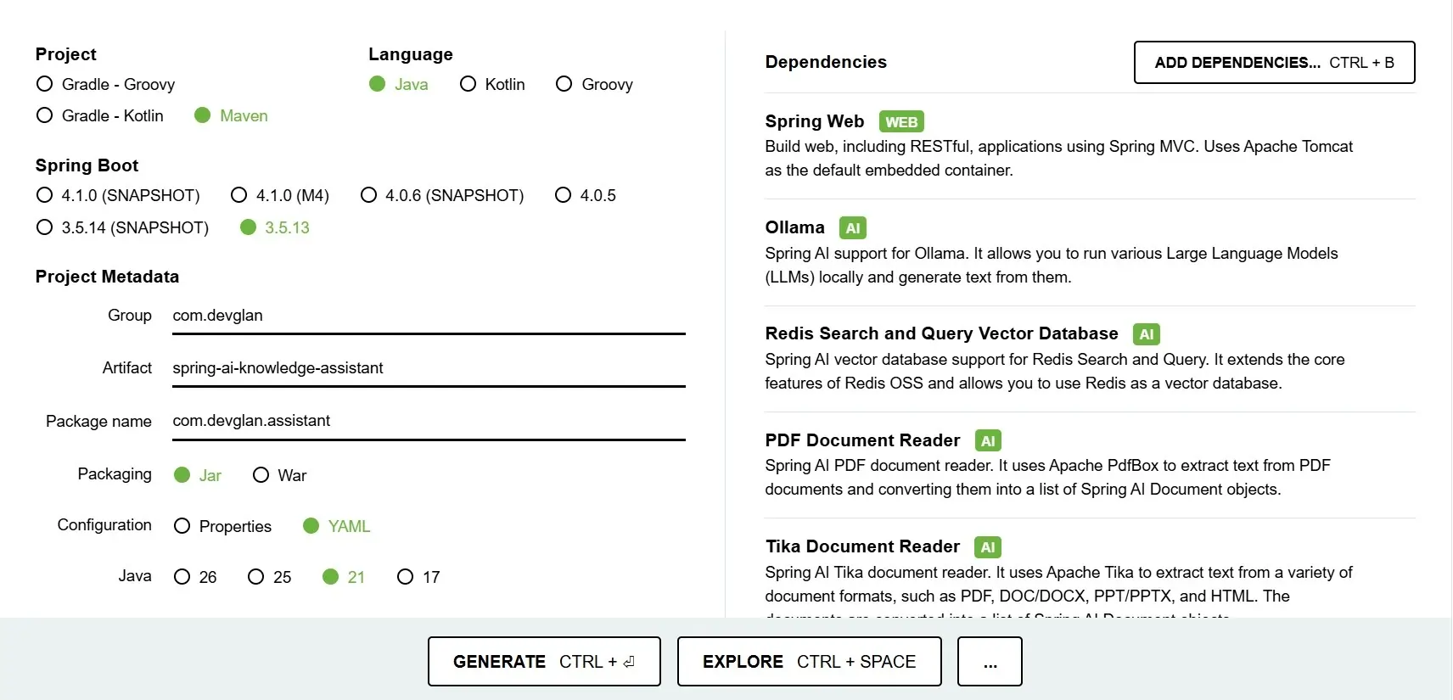Click the Explore button

[x=809, y=662]
